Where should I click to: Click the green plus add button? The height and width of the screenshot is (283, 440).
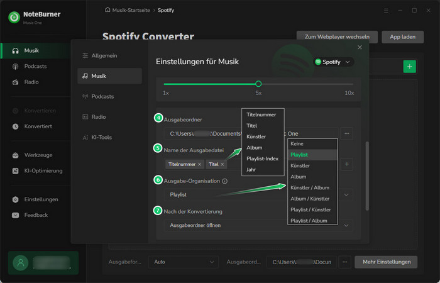[409, 67]
